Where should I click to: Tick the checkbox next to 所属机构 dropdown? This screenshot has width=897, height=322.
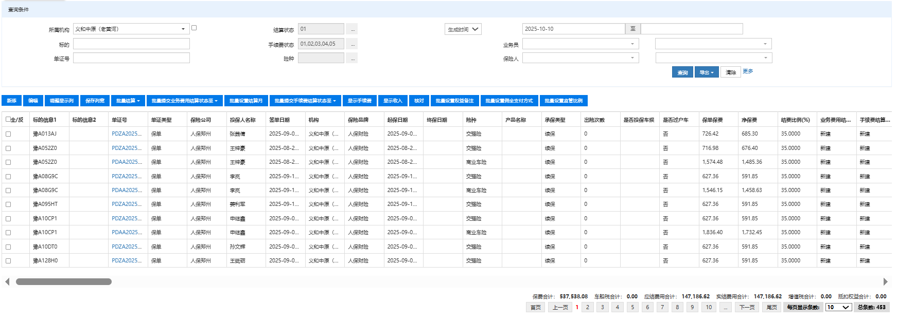click(x=194, y=28)
